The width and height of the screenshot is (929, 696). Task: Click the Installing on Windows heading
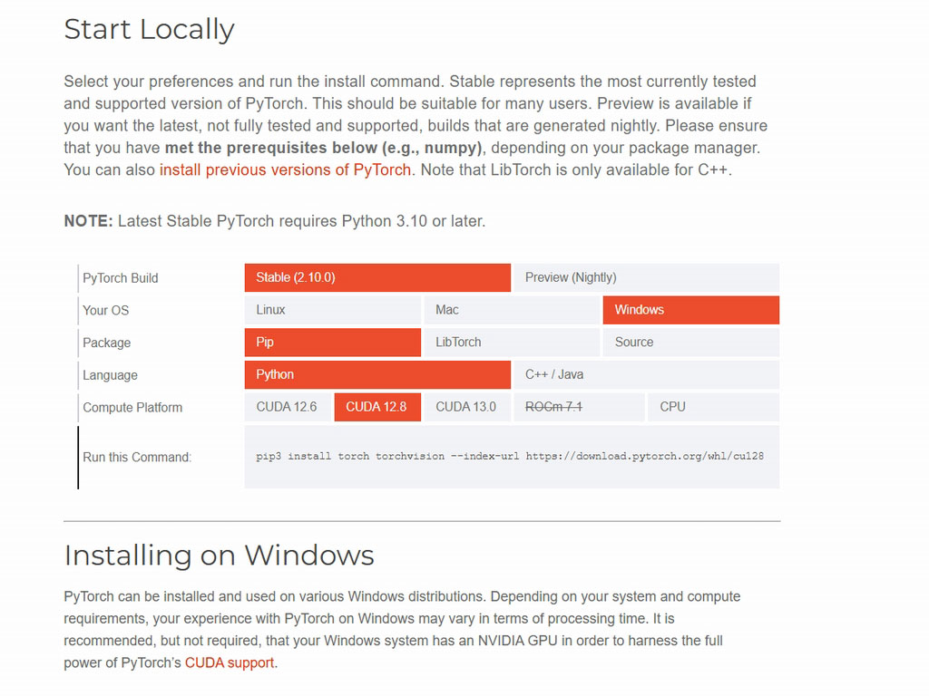pos(219,555)
